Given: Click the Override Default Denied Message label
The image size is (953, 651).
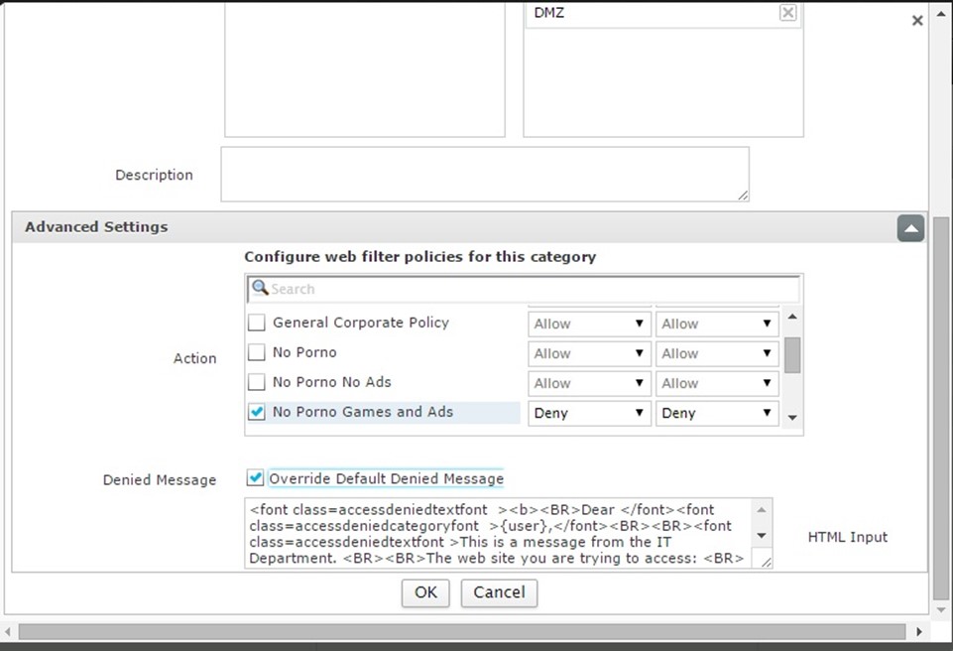Looking at the screenshot, I should point(386,478).
